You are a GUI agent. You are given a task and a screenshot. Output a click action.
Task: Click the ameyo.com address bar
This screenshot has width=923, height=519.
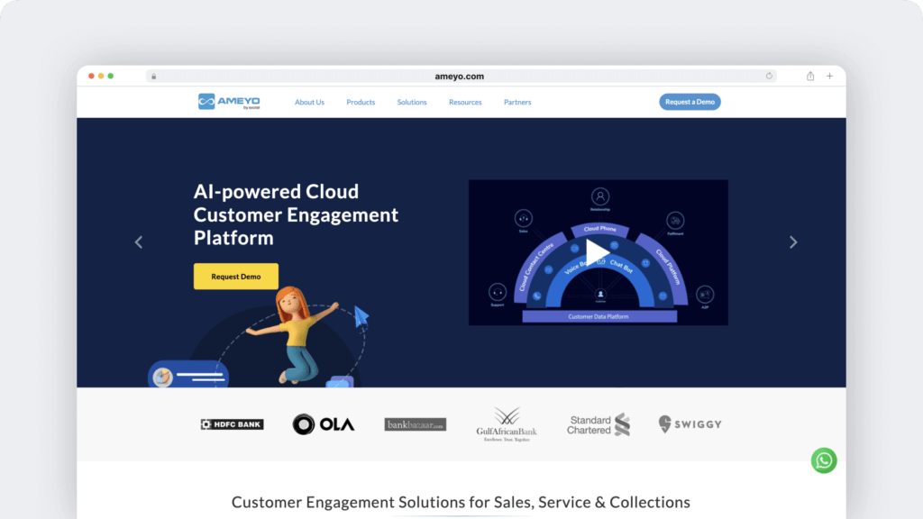coord(460,77)
